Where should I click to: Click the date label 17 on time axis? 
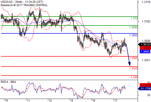click(x=116, y=100)
